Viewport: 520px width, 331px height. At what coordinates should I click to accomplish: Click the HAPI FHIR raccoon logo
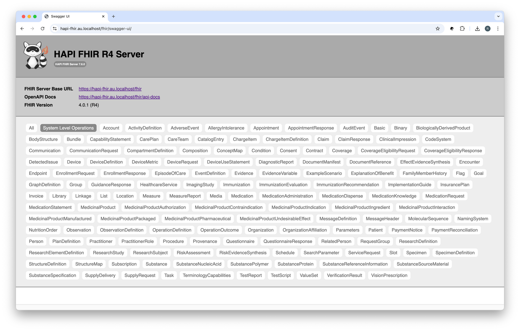pos(36,55)
